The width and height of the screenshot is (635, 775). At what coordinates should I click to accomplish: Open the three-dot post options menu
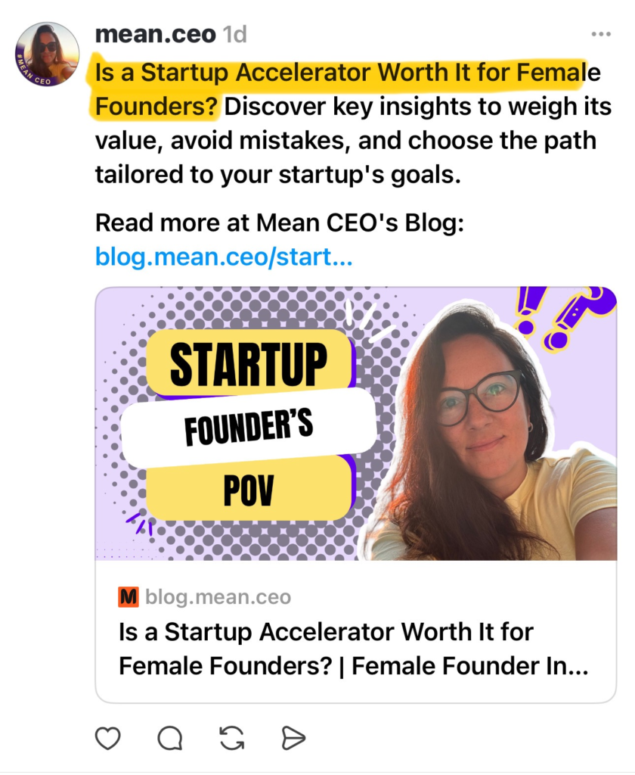[x=601, y=34]
